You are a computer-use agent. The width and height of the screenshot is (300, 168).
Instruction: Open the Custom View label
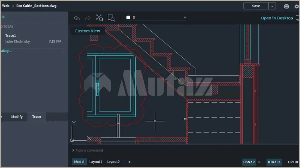coord(88,31)
